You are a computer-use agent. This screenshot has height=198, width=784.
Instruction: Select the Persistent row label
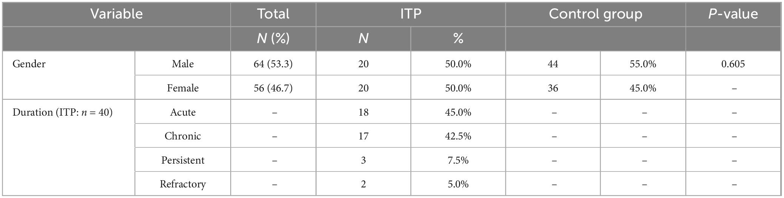[183, 160]
